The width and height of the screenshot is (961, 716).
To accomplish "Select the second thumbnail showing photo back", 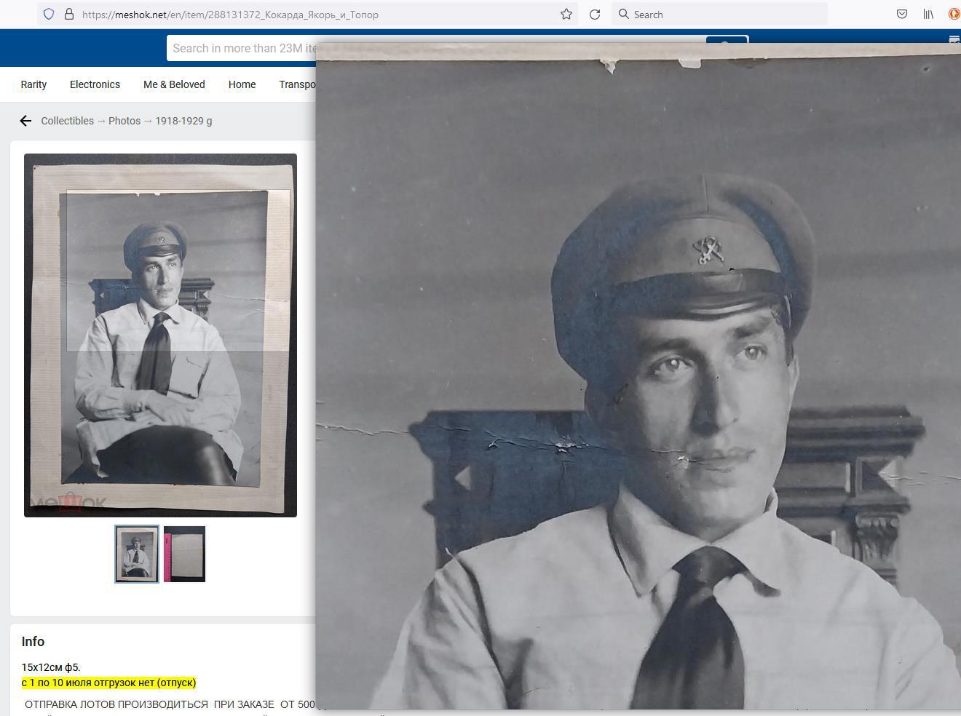I will coord(184,554).
